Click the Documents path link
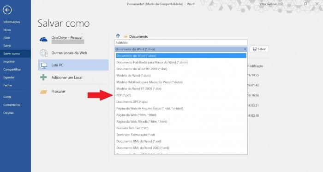Screen dimensions: 323x172 [138, 36]
